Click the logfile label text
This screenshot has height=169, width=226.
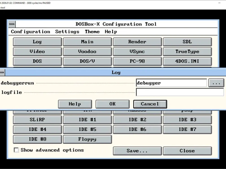point(12,92)
